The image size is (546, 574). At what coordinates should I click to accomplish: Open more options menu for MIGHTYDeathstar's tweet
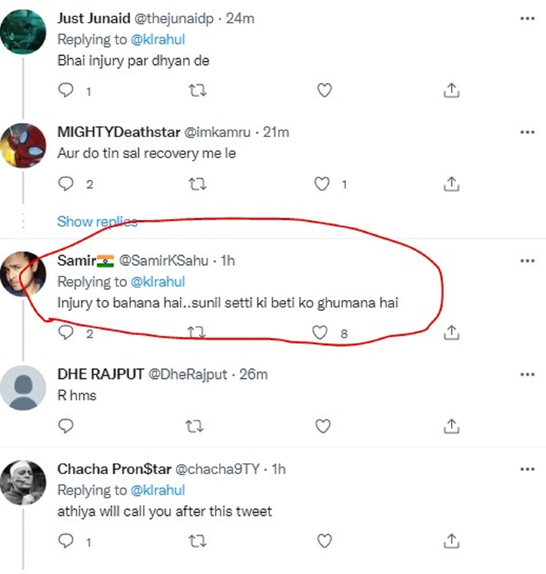pyautogui.click(x=528, y=132)
